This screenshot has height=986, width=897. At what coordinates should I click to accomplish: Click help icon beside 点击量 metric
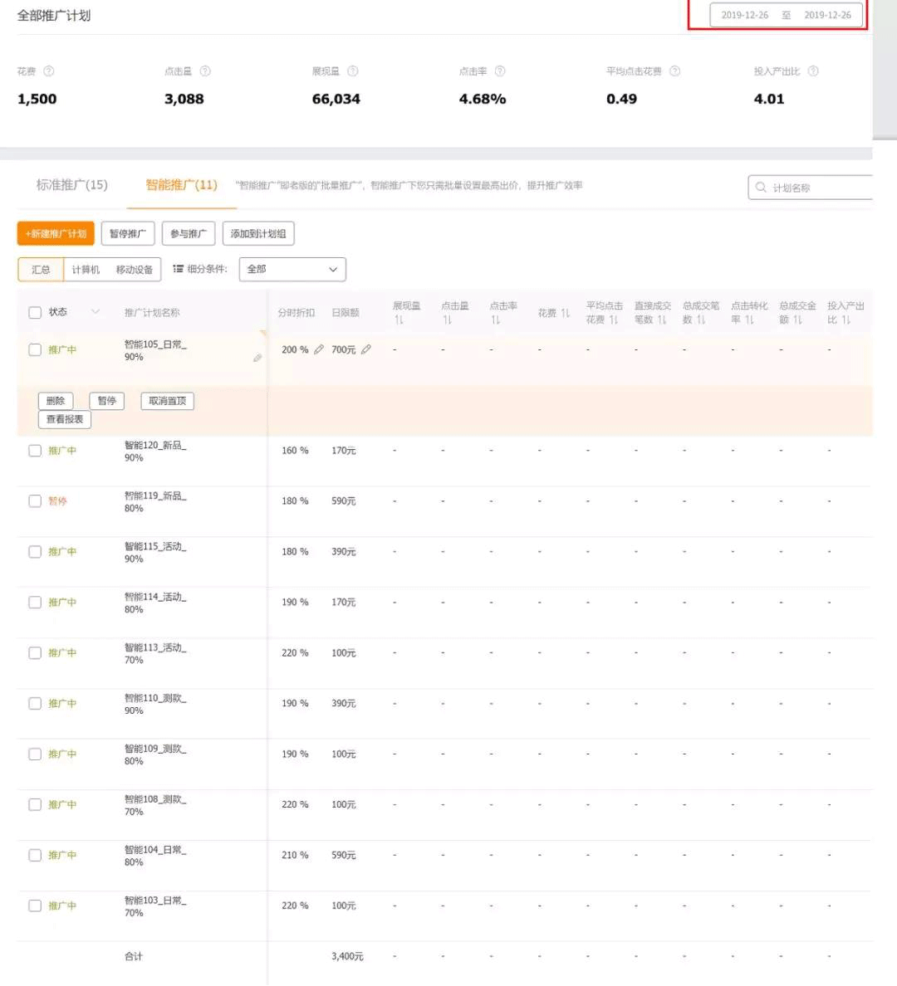[x=205, y=71]
